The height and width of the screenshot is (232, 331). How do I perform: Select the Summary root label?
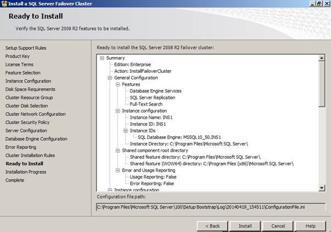(x=115, y=58)
